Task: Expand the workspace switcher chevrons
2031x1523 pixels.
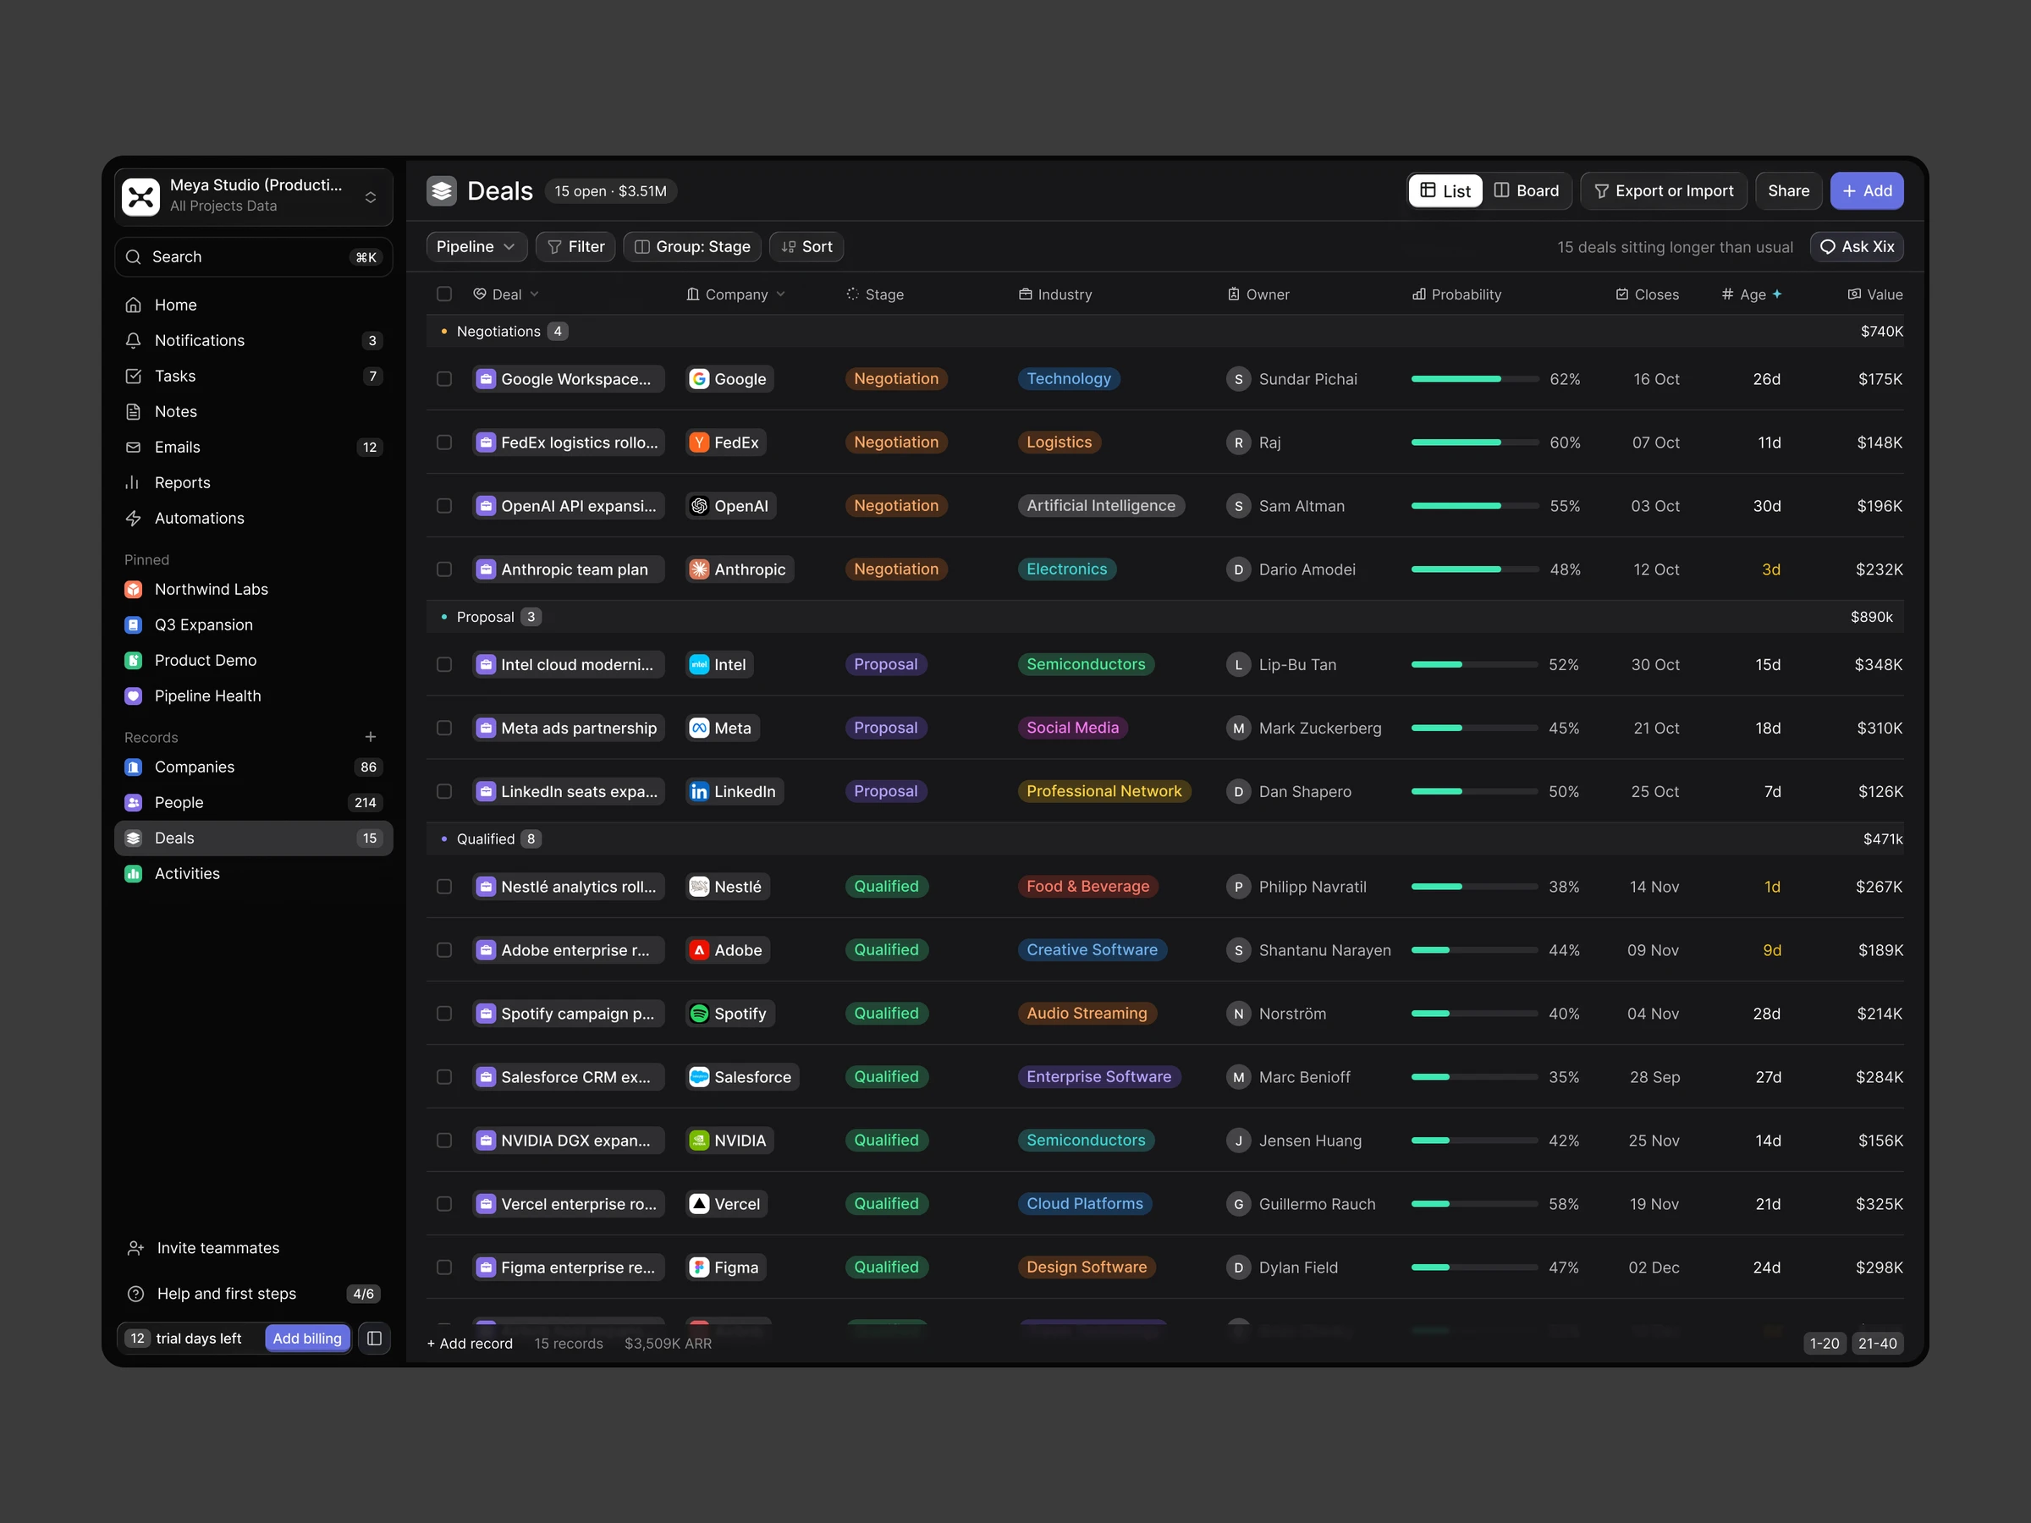Action: tap(371, 197)
